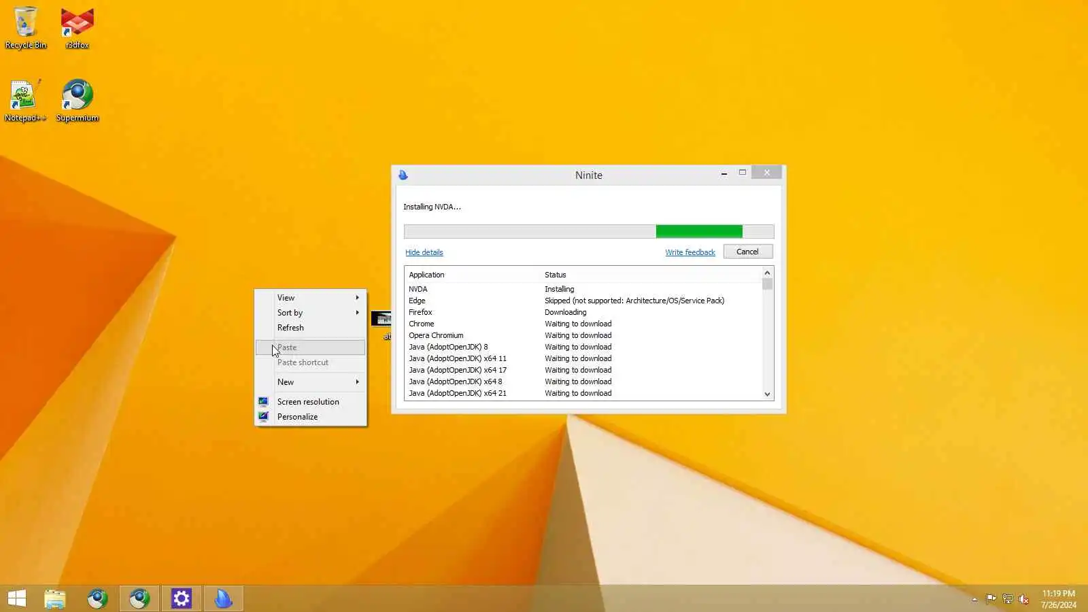Select the r3dfox desktop shortcut
1088x612 pixels.
77,28
